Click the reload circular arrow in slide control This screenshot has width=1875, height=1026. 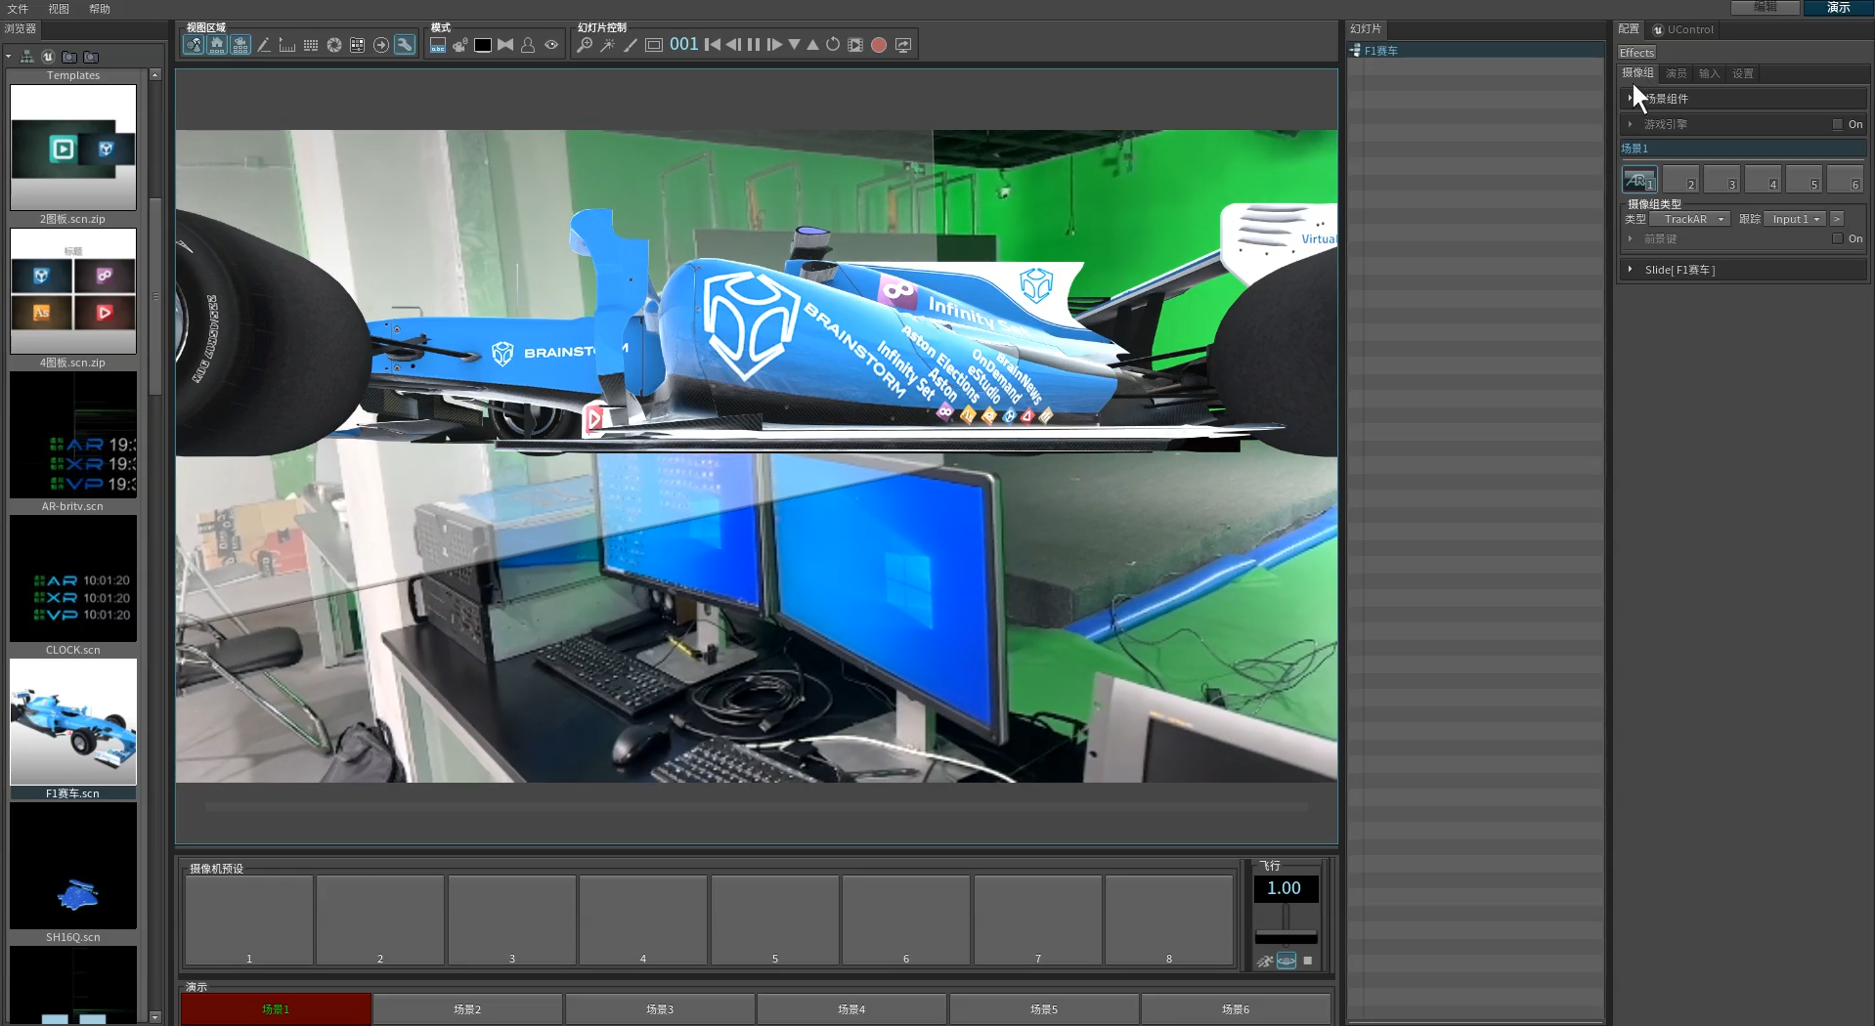point(833,45)
